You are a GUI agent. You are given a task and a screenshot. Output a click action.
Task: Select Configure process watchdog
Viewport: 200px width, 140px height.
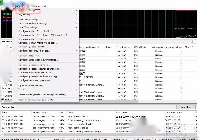click(34, 65)
